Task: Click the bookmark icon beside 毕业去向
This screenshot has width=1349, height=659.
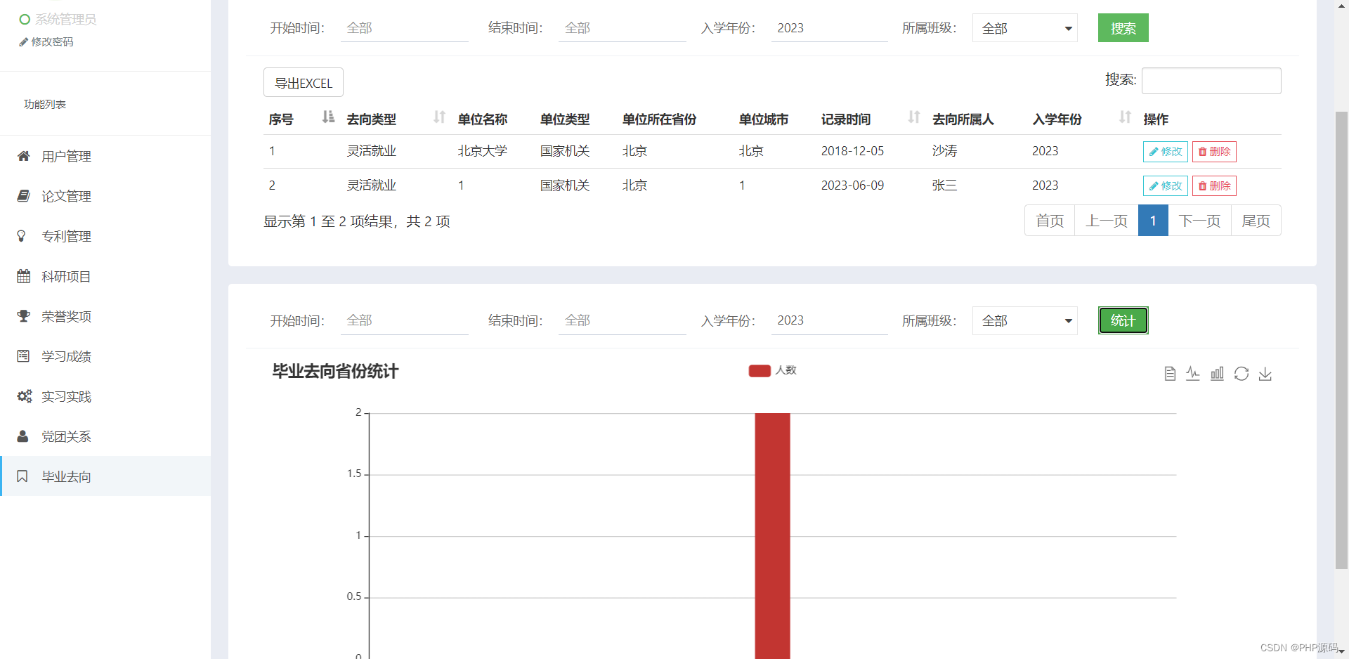Action: pyautogui.click(x=22, y=476)
